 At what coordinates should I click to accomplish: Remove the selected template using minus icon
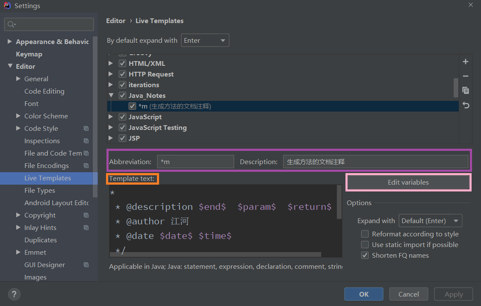click(465, 76)
